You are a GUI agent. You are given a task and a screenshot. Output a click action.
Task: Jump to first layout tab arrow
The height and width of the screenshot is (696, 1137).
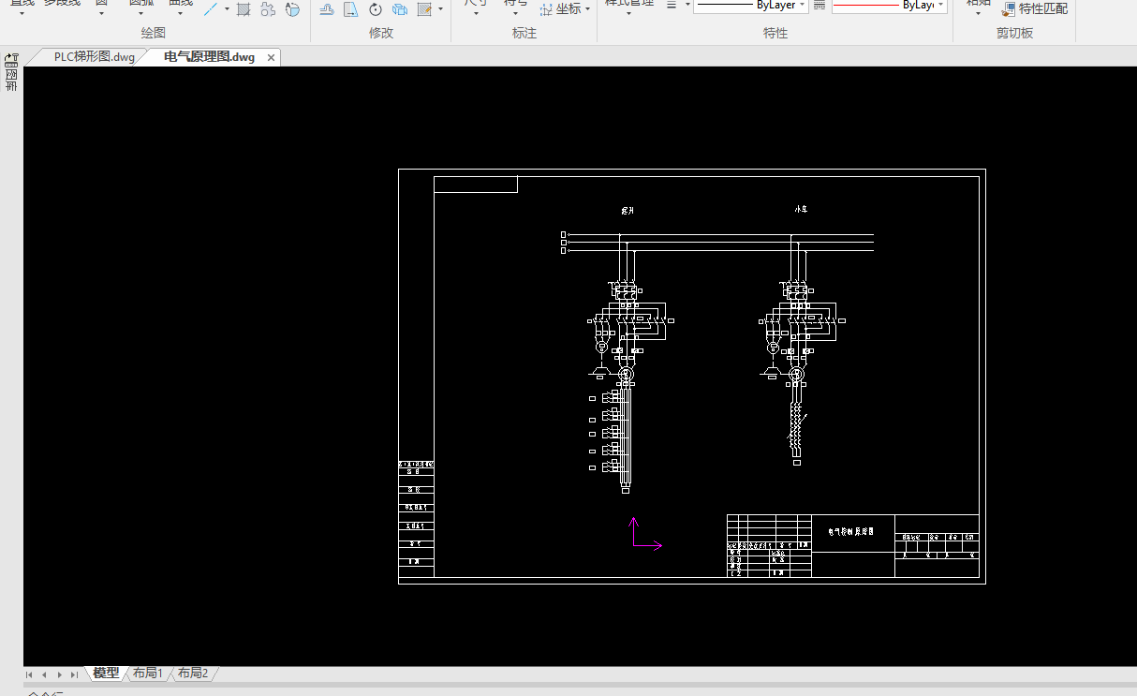pyautogui.click(x=29, y=674)
